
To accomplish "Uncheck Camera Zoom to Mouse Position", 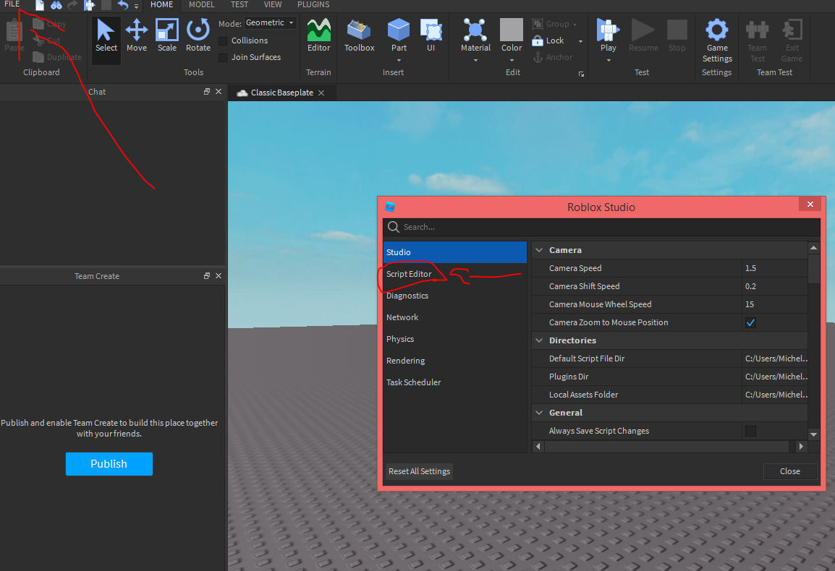I will tap(750, 322).
